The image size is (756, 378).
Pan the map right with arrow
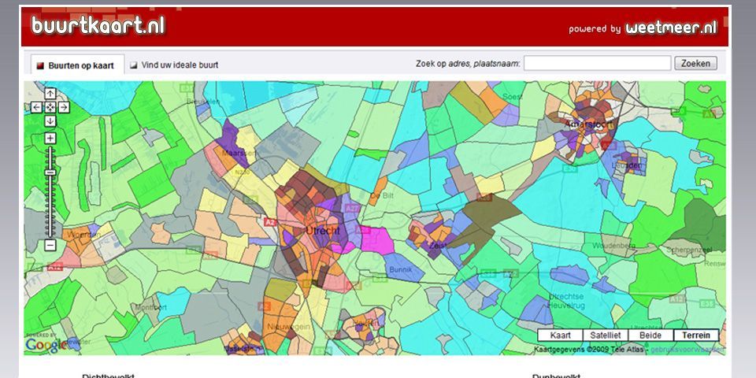[64, 107]
